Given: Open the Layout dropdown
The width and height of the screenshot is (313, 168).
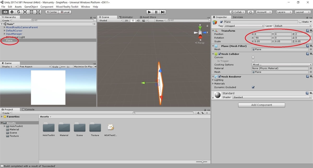Looking at the screenshot, I should click(x=302, y=12).
